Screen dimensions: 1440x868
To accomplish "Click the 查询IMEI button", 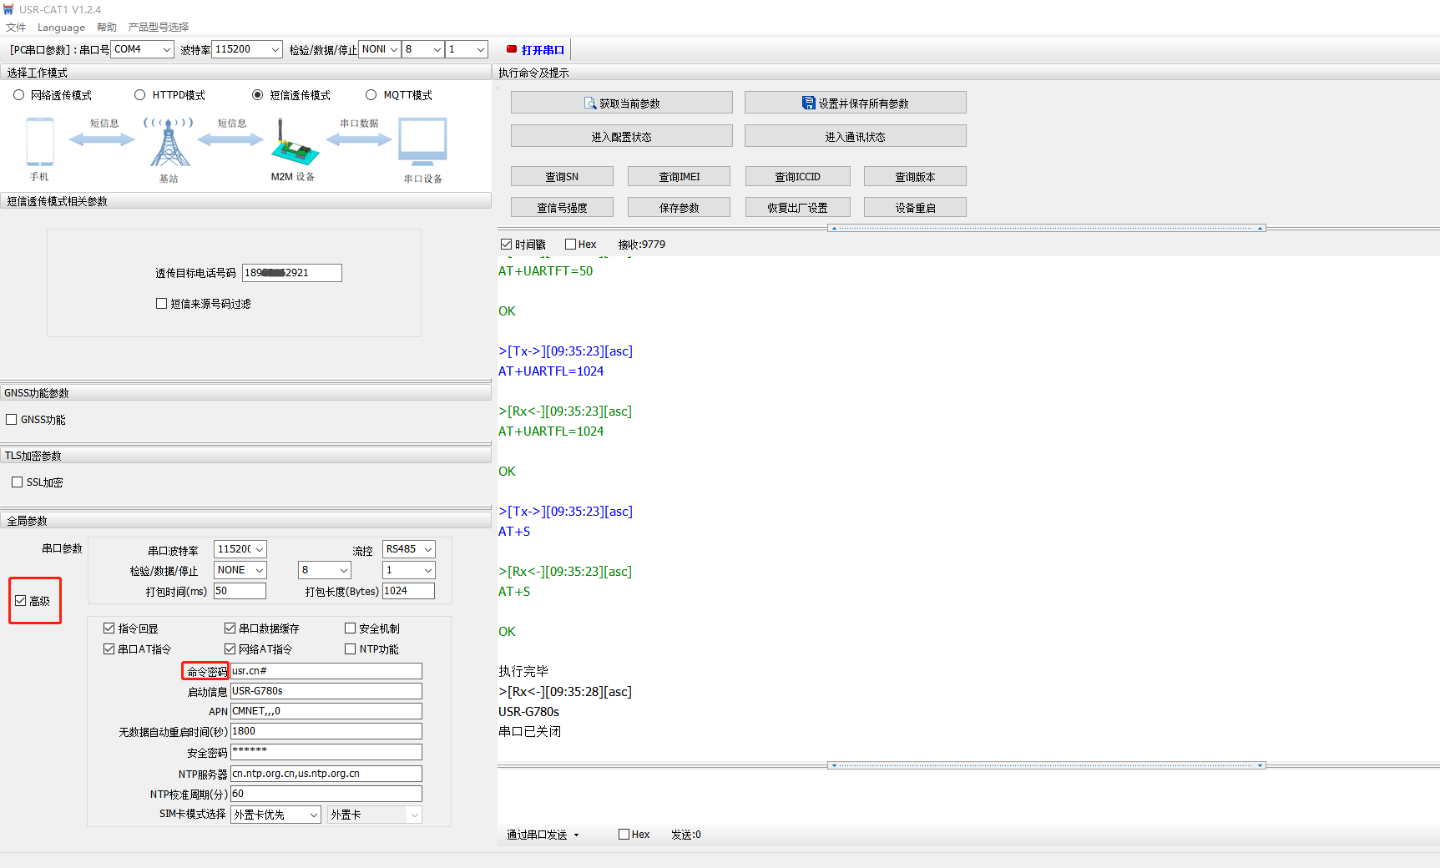I will (679, 177).
